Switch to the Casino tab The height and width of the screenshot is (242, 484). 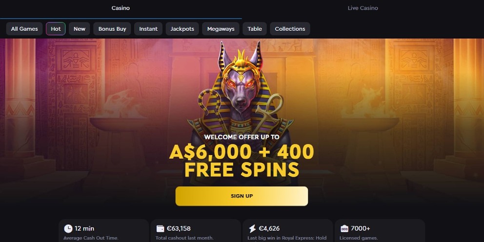(121, 8)
